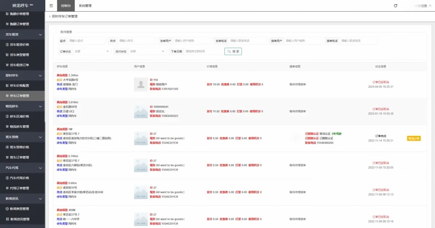
Task: Open the 支付状态 dropdown filter
Action: tap(147, 51)
